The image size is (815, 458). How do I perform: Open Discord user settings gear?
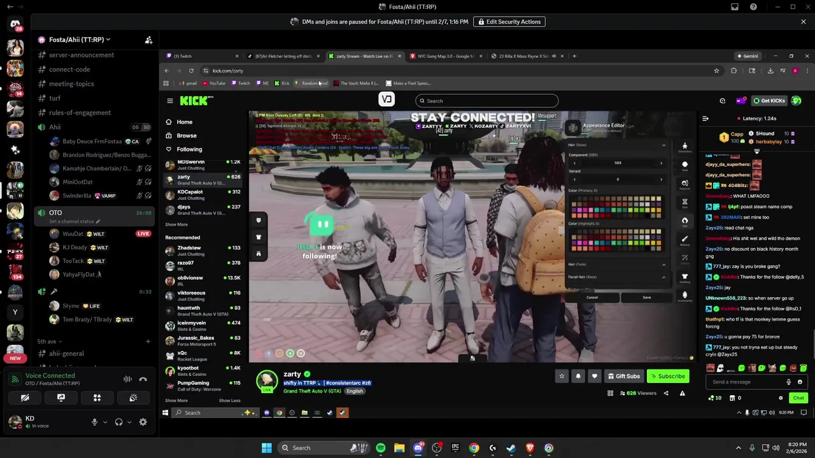click(143, 422)
